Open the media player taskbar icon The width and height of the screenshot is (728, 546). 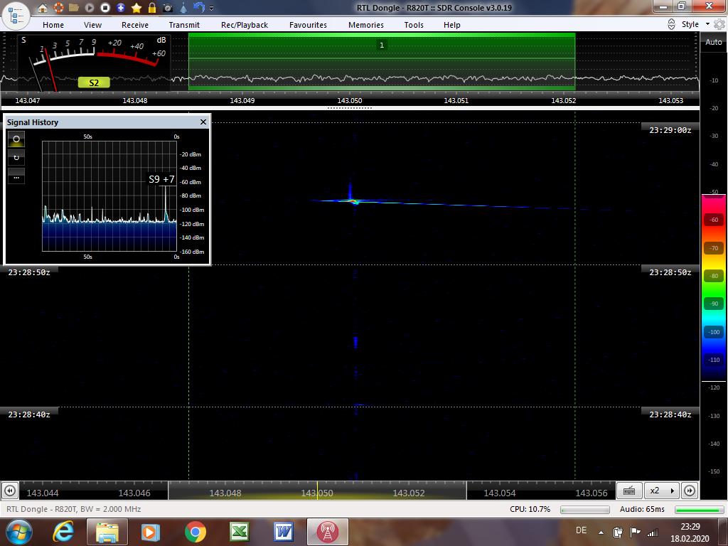150,532
